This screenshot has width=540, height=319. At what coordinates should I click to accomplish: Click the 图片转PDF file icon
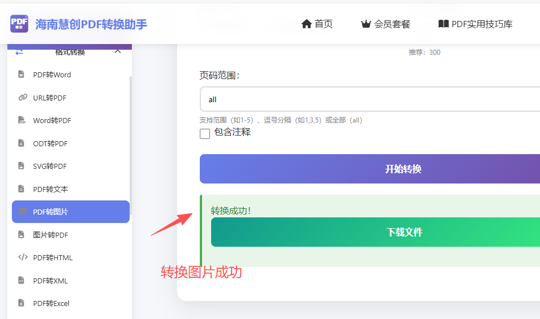pyautogui.click(x=21, y=234)
